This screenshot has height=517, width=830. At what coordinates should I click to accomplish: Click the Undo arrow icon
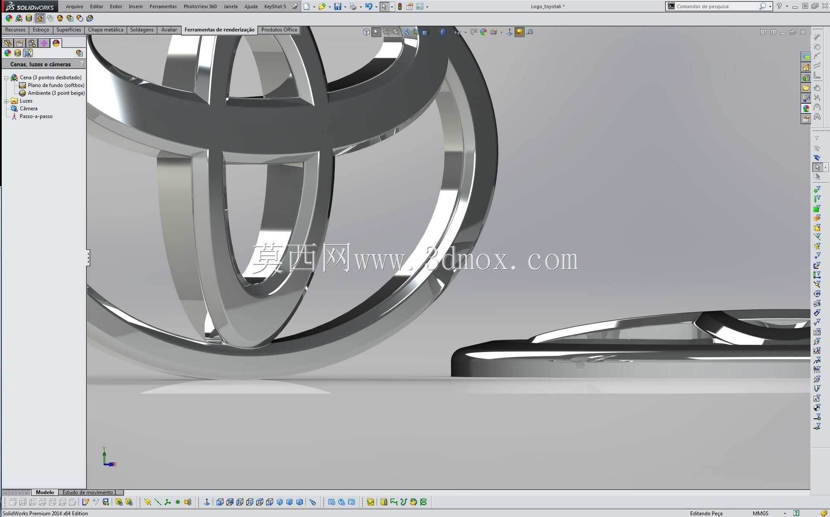[369, 6]
